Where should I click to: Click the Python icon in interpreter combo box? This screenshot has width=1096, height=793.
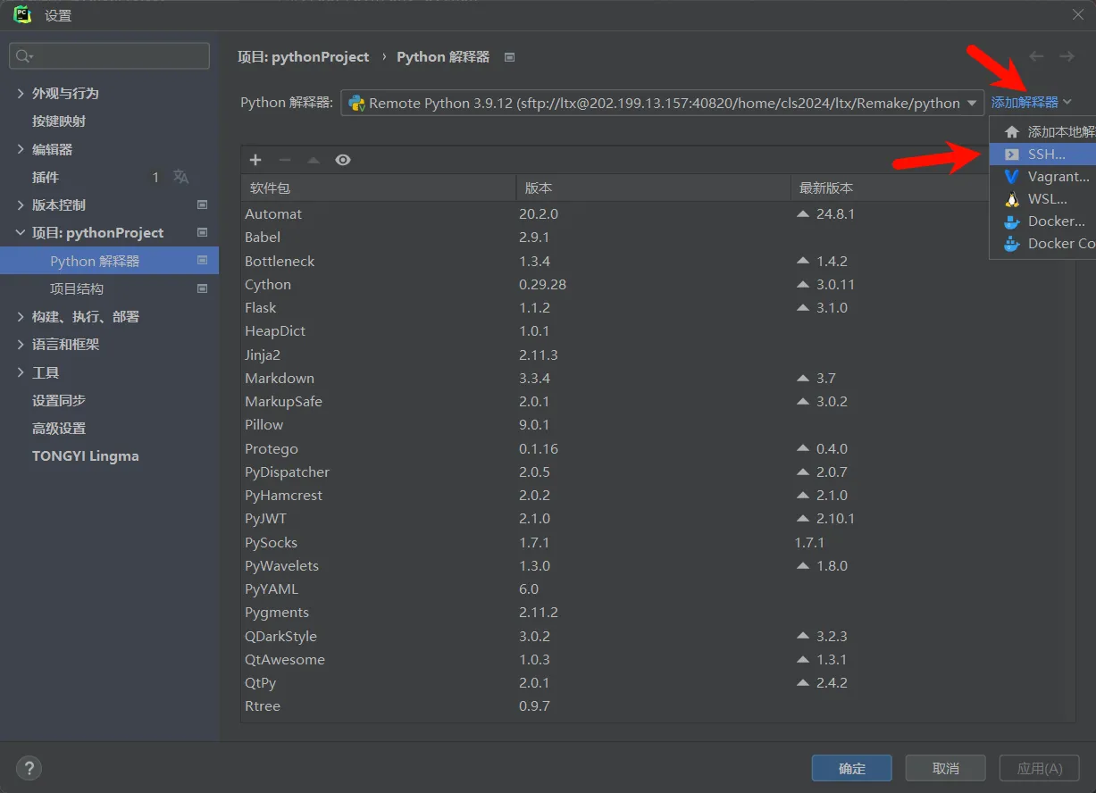click(356, 103)
